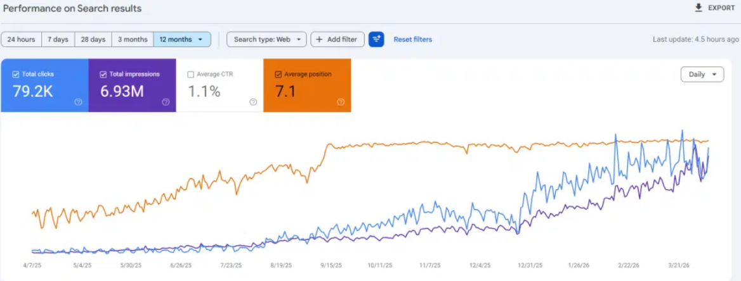The image size is (741, 281).
Task: Click the 6/26/25 date axis label
Action: (x=181, y=266)
